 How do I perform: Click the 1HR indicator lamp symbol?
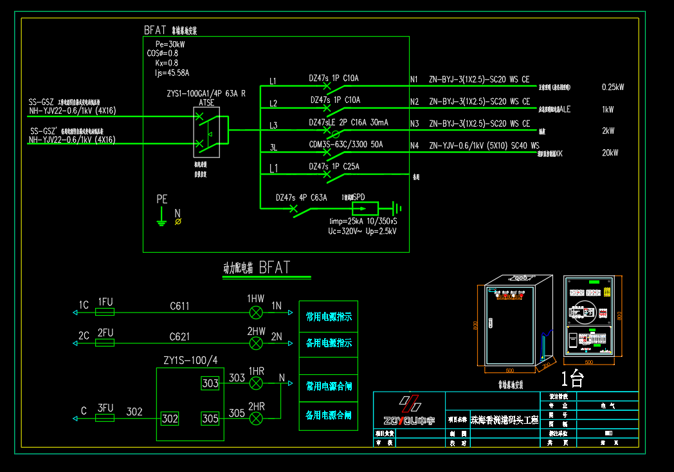pyautogui.click(x=256, y=383)
